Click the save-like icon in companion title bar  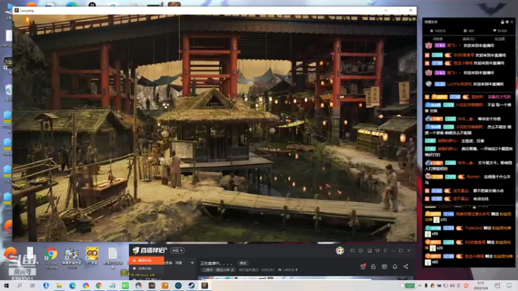coord(369,251)
